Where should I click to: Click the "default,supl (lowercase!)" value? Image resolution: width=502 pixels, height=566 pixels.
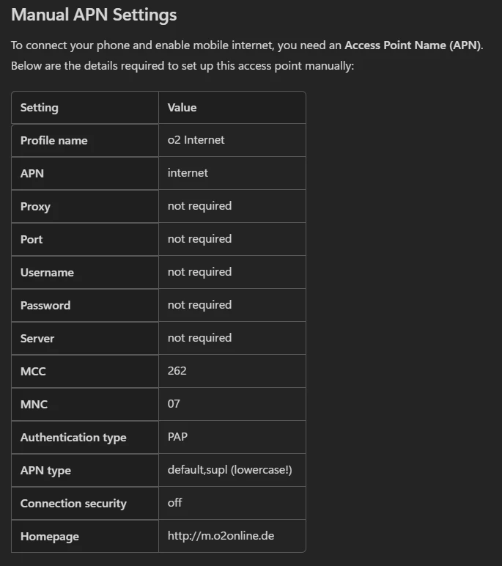[x=229, y=470]
